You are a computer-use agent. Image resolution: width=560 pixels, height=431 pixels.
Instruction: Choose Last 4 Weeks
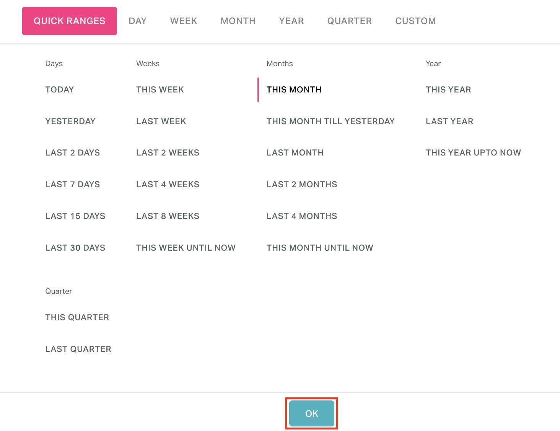(168, 184)
